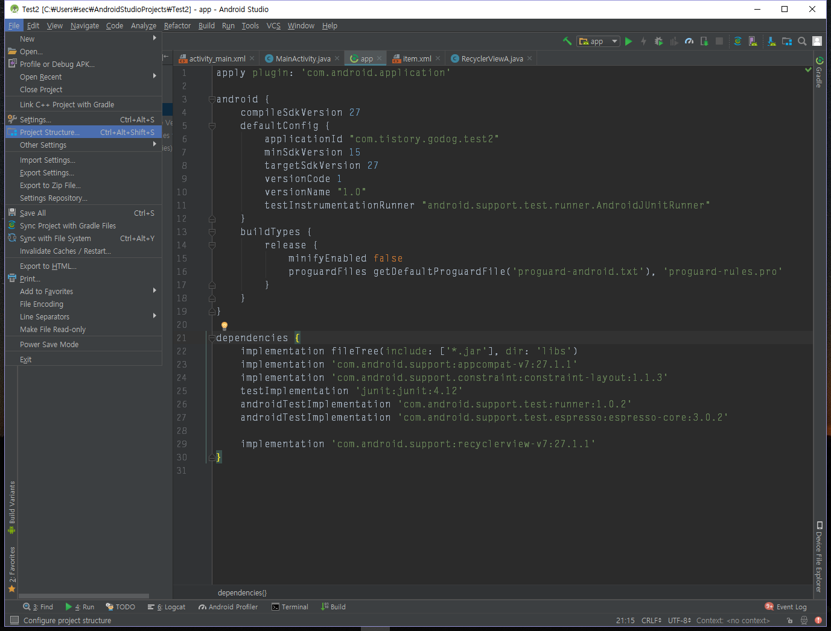Toggle tool window buttons via bottom-left square icon
Image resolution: width=831 pixels, height=631 pixels.
(x=14, y=620)
